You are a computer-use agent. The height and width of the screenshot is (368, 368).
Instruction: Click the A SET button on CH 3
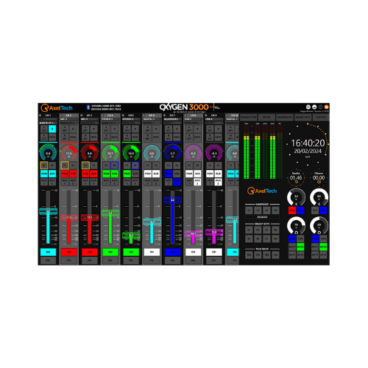tap(85, 129)
